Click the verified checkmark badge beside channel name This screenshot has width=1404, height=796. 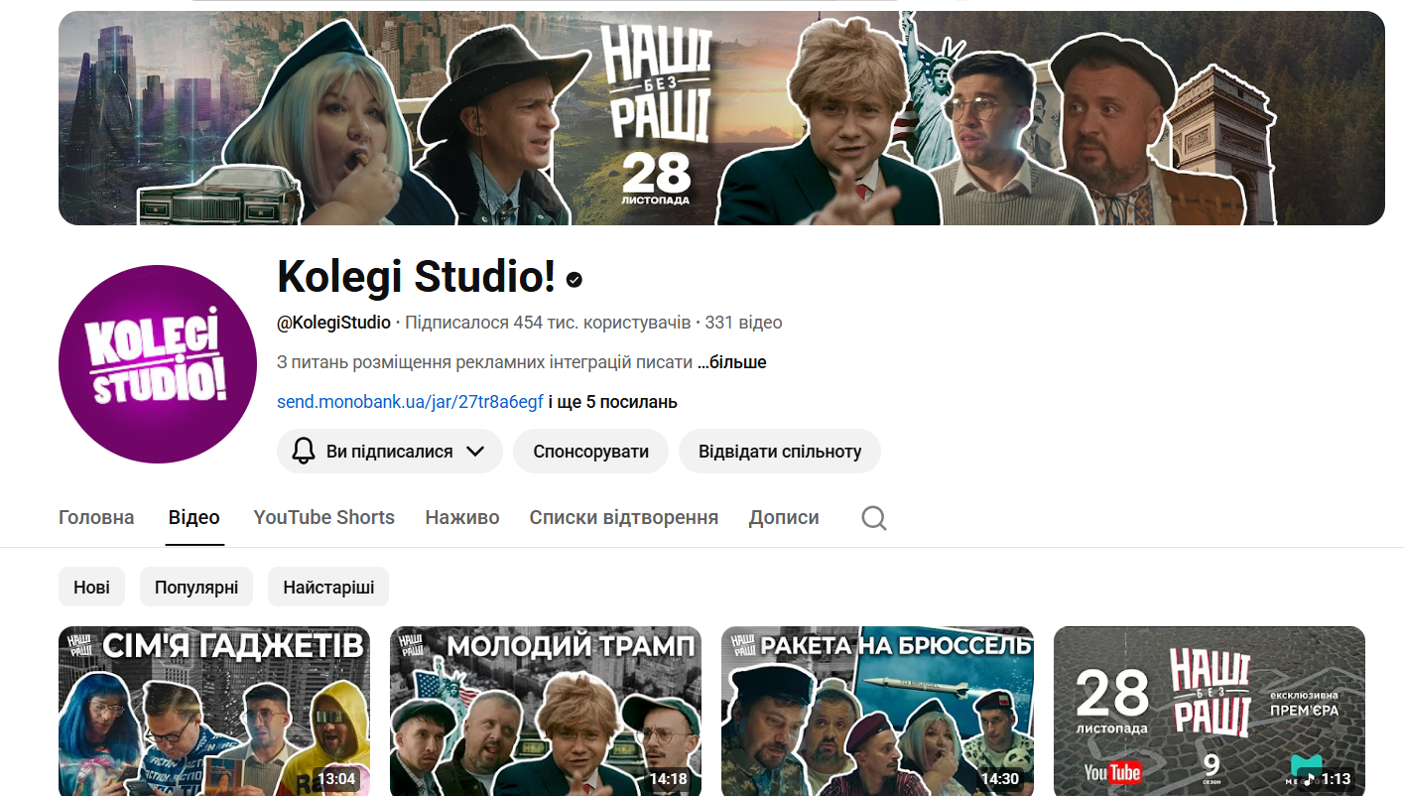[574, 280]
